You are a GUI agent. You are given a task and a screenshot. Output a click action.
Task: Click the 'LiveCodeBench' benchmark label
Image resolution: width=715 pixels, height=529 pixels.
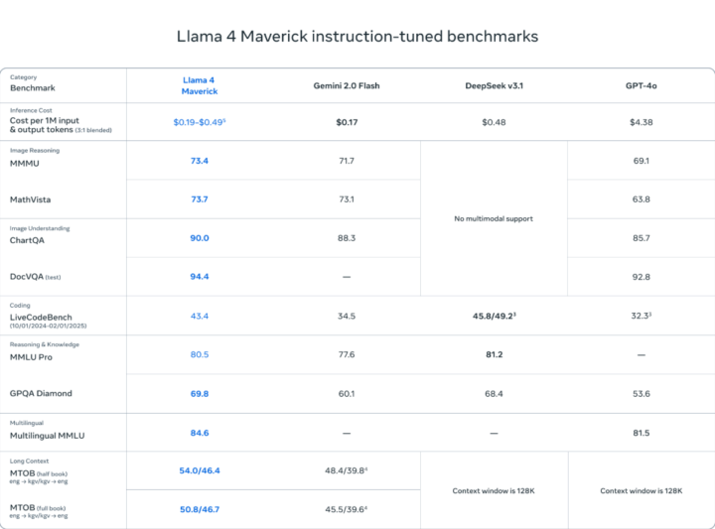coord(41,318)
